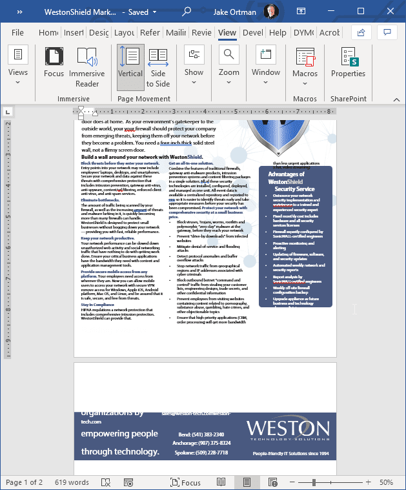This screenshot has height=490, width=406.
Task: Switch to the Mailings tab
Action: (176, 32)
